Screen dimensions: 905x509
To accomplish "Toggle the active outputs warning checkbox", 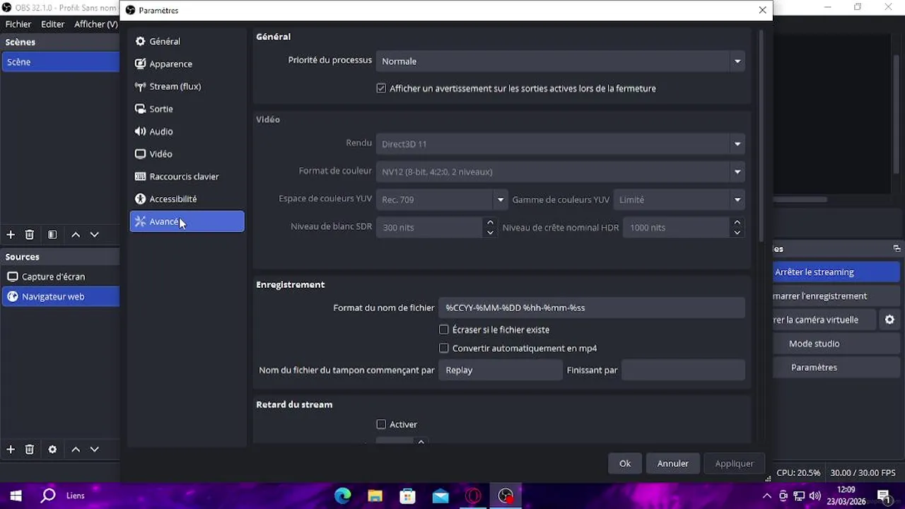I will (381, 88).
